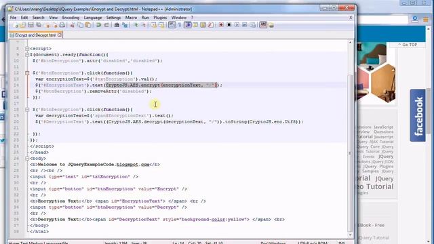The height and width of the screenshot is (244, 434).
Task: Click the Go TOP link in browser
Action: 408,45
